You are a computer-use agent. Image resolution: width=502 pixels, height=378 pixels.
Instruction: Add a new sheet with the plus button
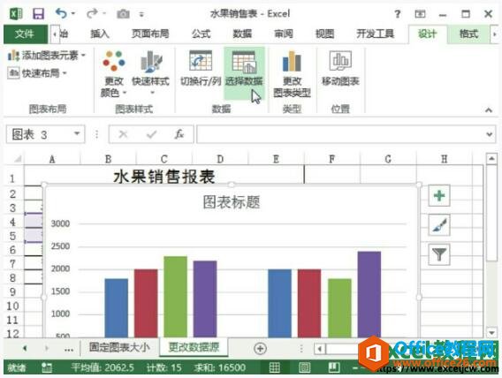pyautogui.click(x=260, y=348)
